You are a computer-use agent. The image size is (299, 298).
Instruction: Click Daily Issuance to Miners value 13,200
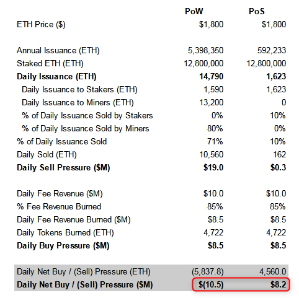pos(211,102)
